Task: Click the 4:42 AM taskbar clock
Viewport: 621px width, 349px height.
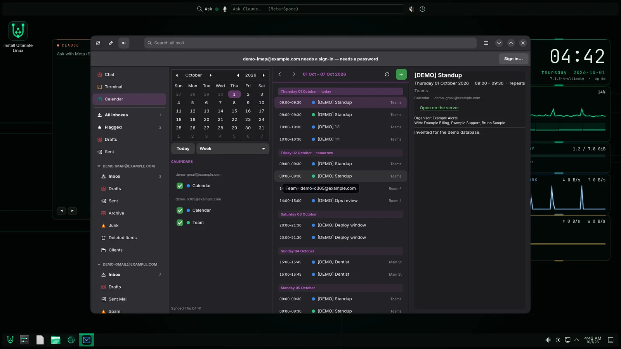Action: click(593, 340)
